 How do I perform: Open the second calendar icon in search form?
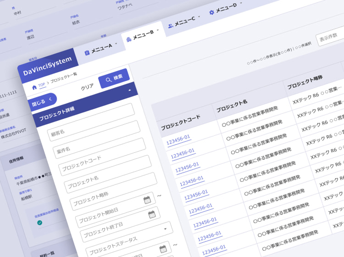(x=152, y=214)
